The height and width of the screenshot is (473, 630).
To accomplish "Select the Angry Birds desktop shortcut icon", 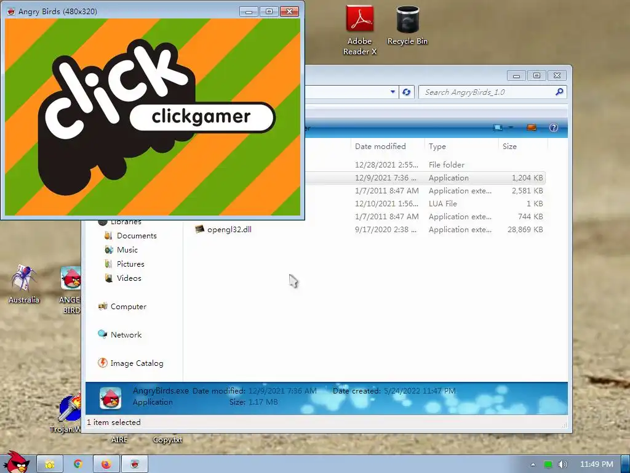I will pyautogui.click(x=71, y=289).
